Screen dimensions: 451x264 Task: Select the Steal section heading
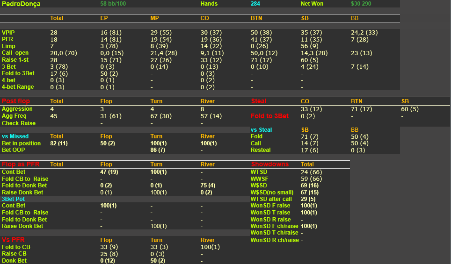tap(259, 101)
